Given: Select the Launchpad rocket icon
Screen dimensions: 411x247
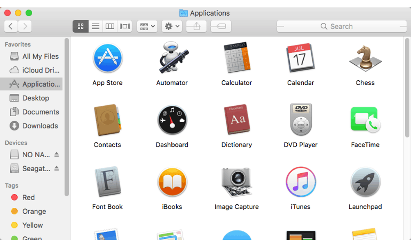Looking at the screenshot, I should (x=365, y=182).
